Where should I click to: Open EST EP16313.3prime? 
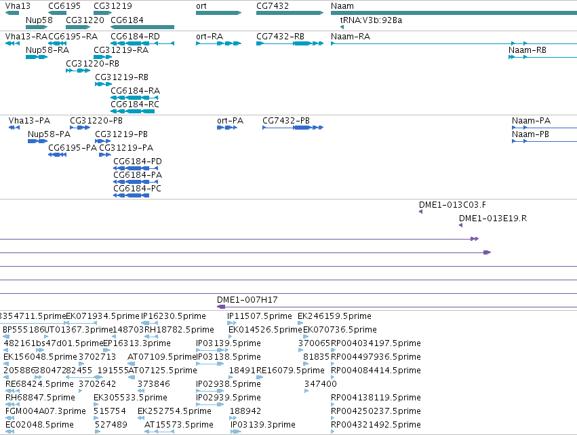137,343
